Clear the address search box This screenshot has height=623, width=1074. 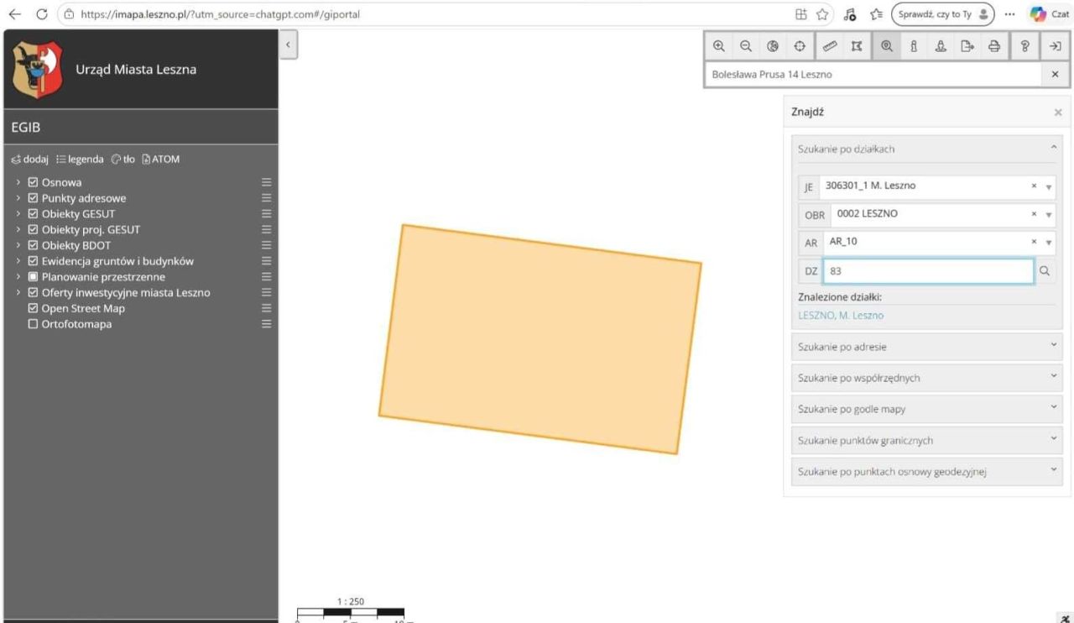click(x=1055, y=74)
